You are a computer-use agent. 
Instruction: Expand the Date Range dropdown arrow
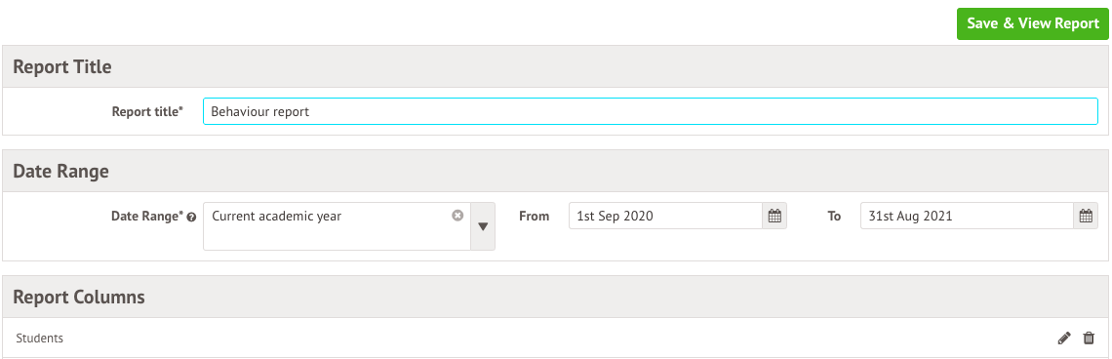(x=483, y=226)
